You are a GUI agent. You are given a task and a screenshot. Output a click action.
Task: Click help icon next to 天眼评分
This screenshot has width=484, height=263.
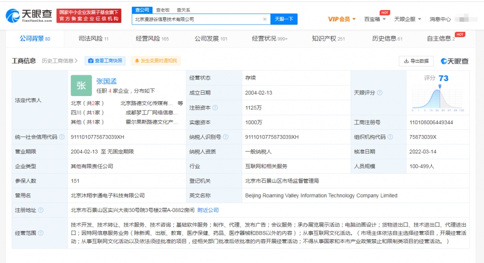click(379, 93)
